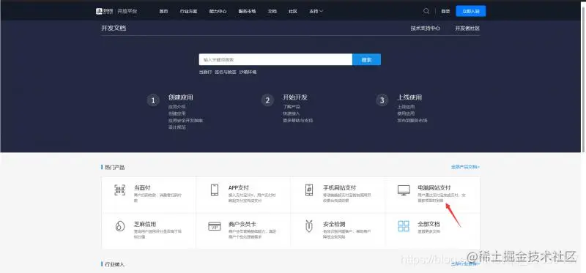Click the 手机网站支付 mobile browser icon
The height and width of the screenshot is (273, 586).
tap(309, 190)
